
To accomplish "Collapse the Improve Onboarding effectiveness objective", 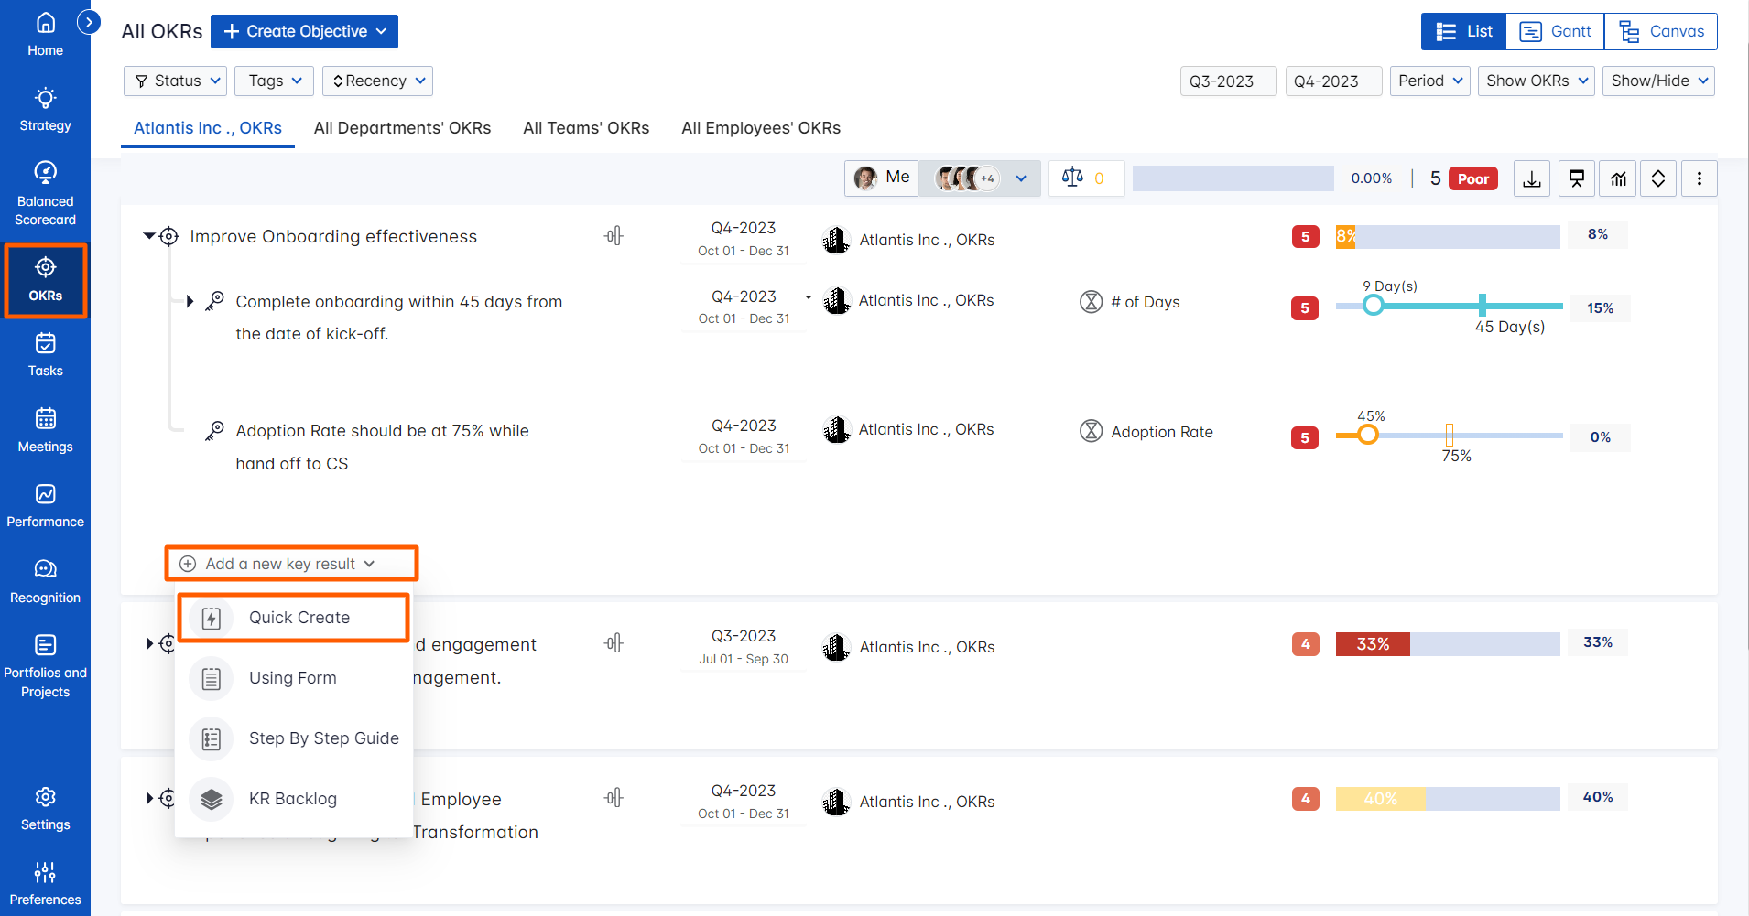I will (x=149, y=235).
